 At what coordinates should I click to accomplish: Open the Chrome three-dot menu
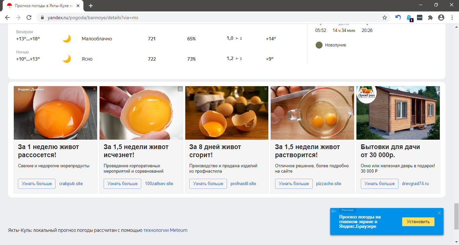[452, 17]
